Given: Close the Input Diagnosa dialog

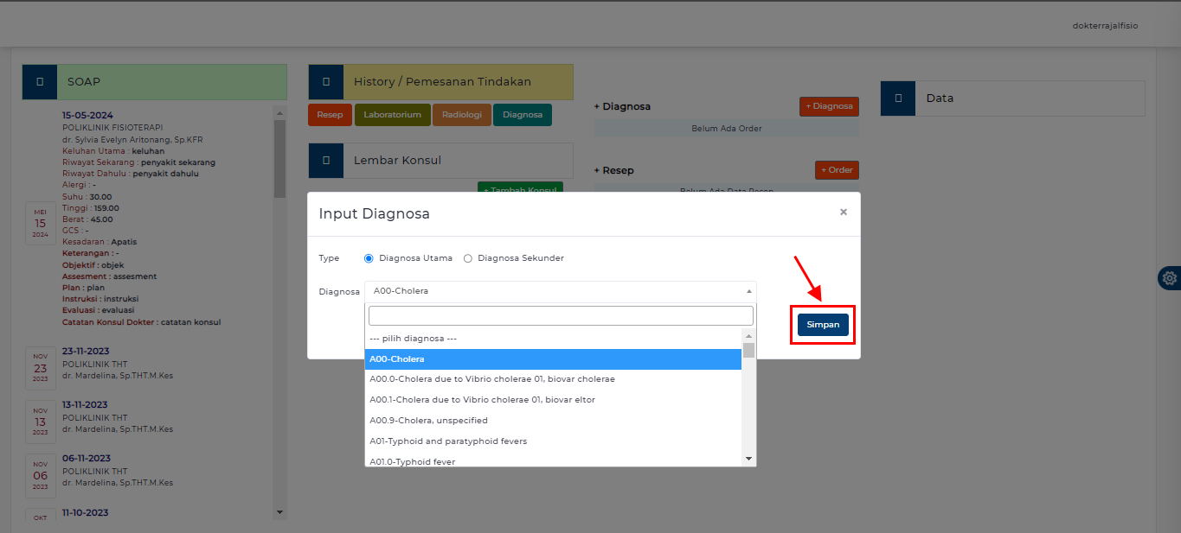Looking at the screenshot, I should (x=843, y=213).
